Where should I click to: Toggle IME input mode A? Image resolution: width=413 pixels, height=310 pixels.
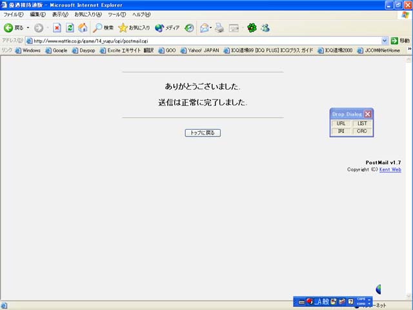[318, 302]
